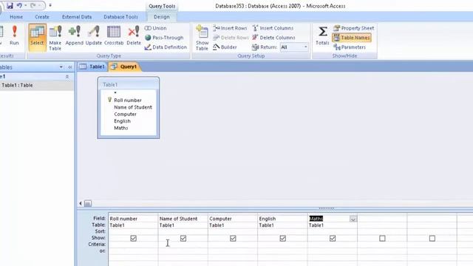Select Roll number in Table1 field list
473x266 pixels.
128,100
